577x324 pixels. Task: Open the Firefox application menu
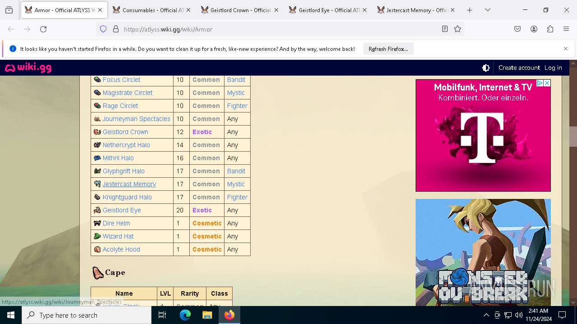coord(566,29)
